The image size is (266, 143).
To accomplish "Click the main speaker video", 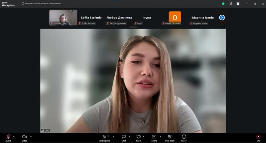I will coord(133,81).
